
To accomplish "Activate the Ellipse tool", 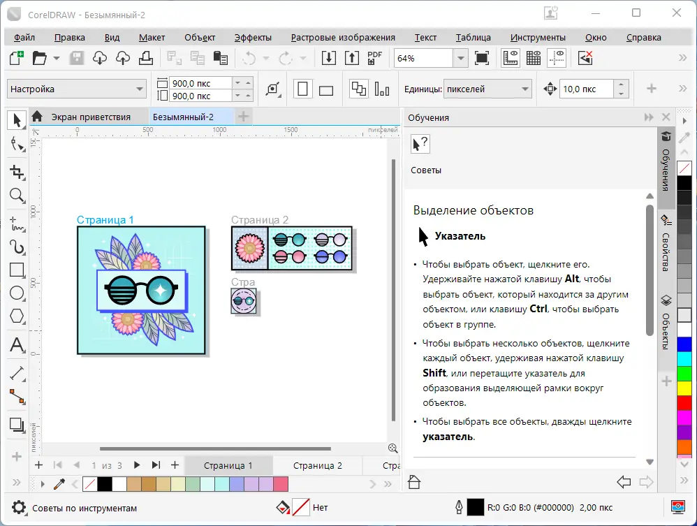I will click(x=17, y=294).
